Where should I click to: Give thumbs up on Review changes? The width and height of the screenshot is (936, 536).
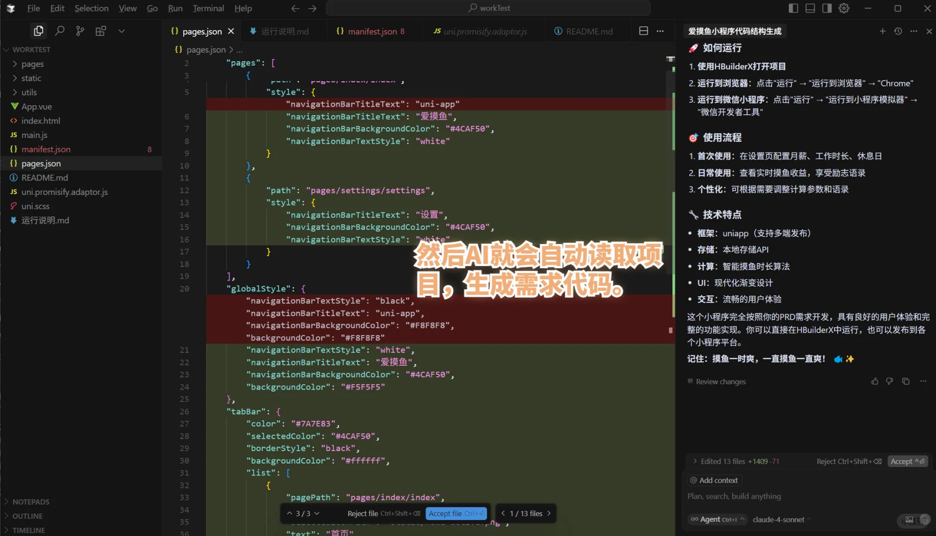coord(874,381)
